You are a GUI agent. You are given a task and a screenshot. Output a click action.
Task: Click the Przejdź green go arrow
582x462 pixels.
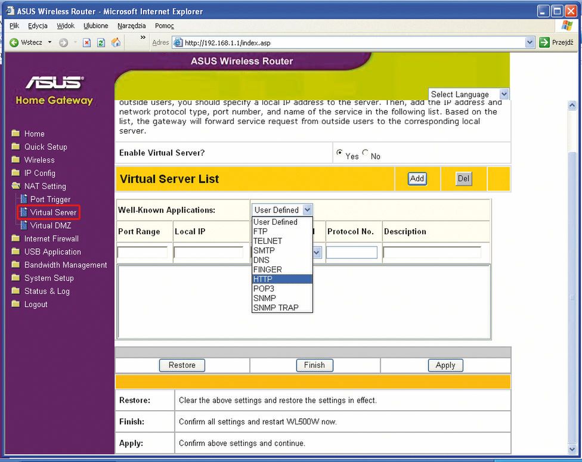tap(544, 42)
